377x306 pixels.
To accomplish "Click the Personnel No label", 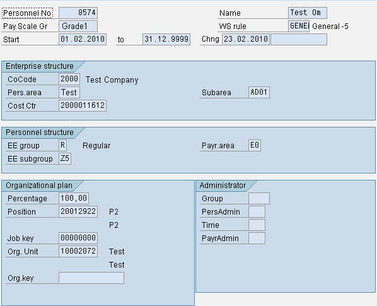I will point(27,13).
